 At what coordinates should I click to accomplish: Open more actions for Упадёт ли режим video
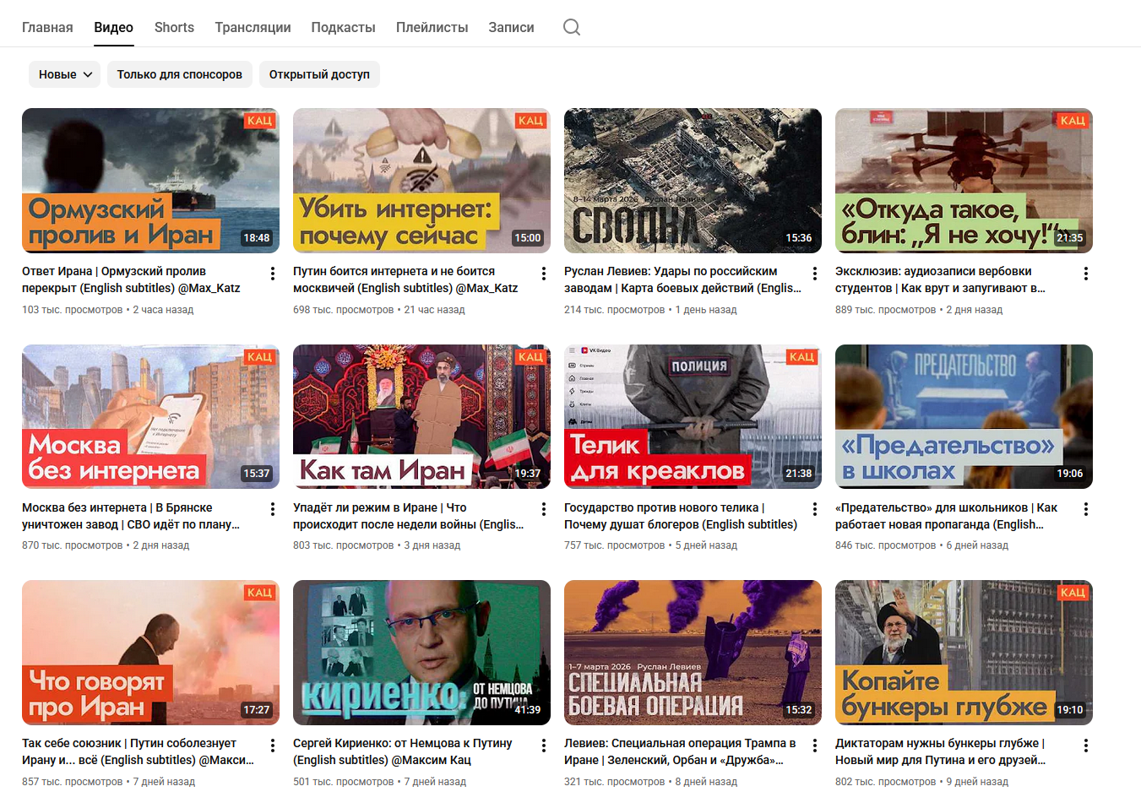543,509
